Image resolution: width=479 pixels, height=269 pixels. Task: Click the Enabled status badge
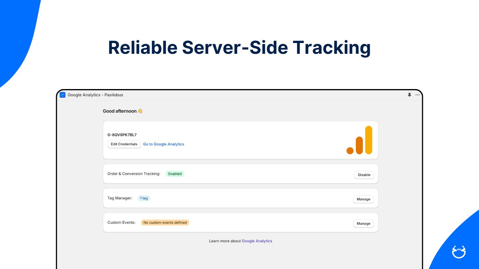tap(175, 174)
